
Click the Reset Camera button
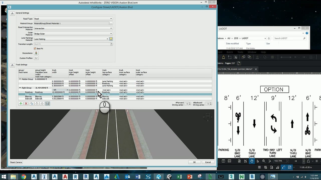coord(16,162)
